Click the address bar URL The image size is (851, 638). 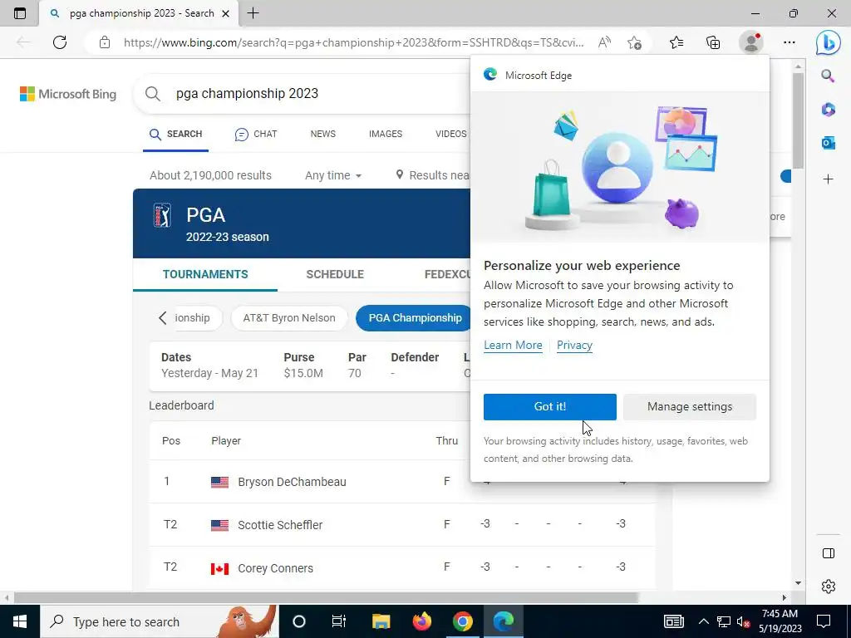(x=354, y=42)
